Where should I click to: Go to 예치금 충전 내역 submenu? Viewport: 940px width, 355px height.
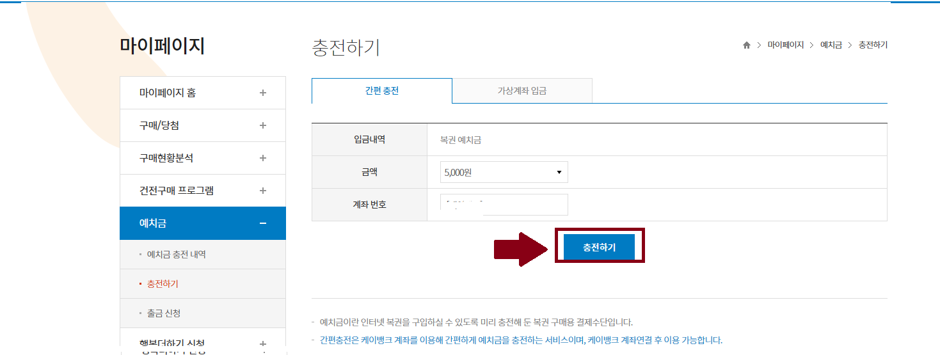point(177,255)
